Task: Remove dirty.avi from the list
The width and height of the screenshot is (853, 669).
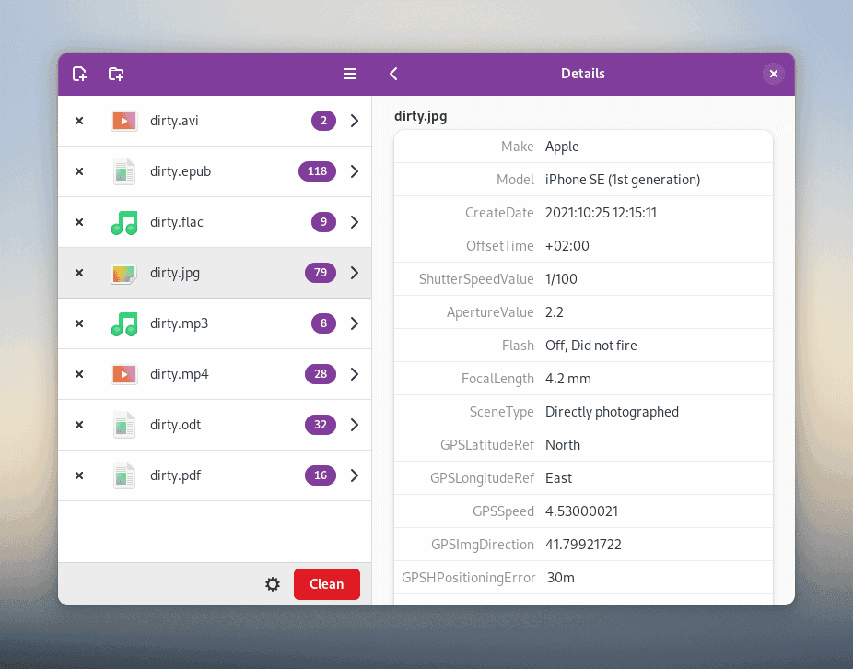Action: pos(79,121)
